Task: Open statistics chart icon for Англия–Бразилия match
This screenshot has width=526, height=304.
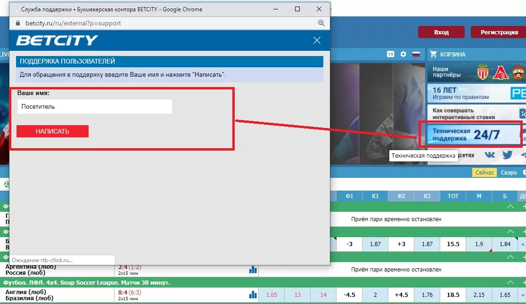Action: tap(253, 295)
